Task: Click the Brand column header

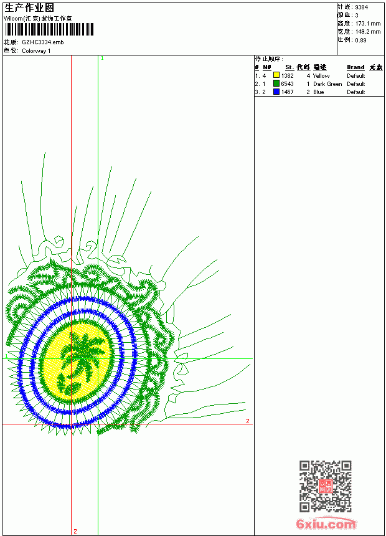Action: pyautogui.click(x=355, y=67)
